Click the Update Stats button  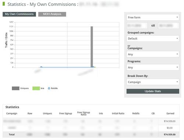(x=153, y=91)
